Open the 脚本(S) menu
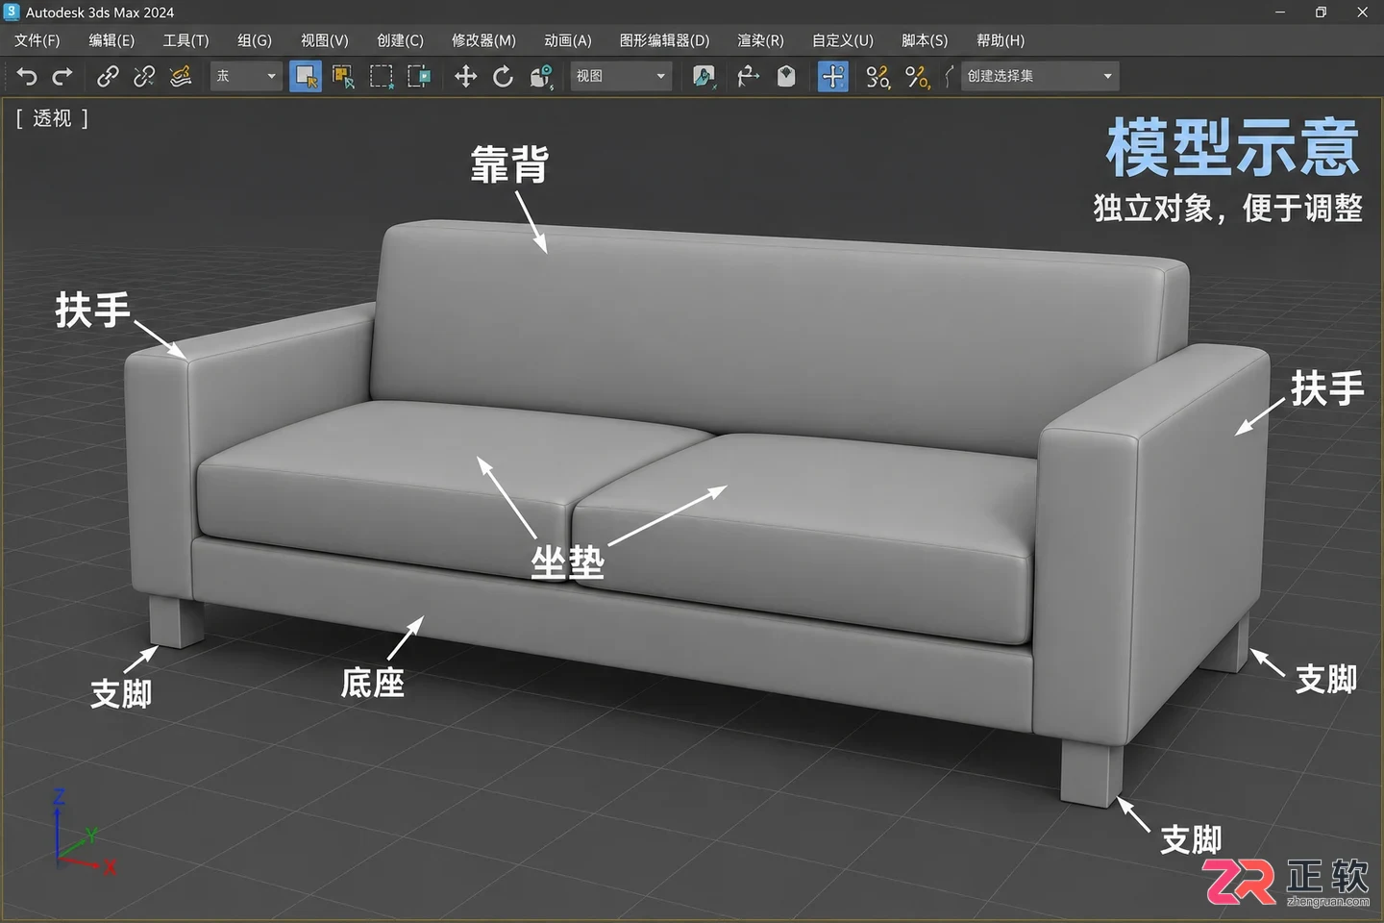This screenshot has height=923, width=1384. coord(925,40)
